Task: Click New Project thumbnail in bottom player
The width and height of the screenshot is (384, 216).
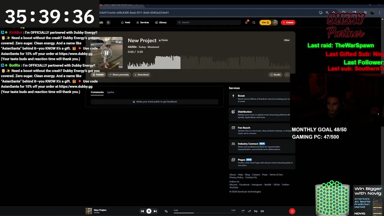Action: coord(89,211)
